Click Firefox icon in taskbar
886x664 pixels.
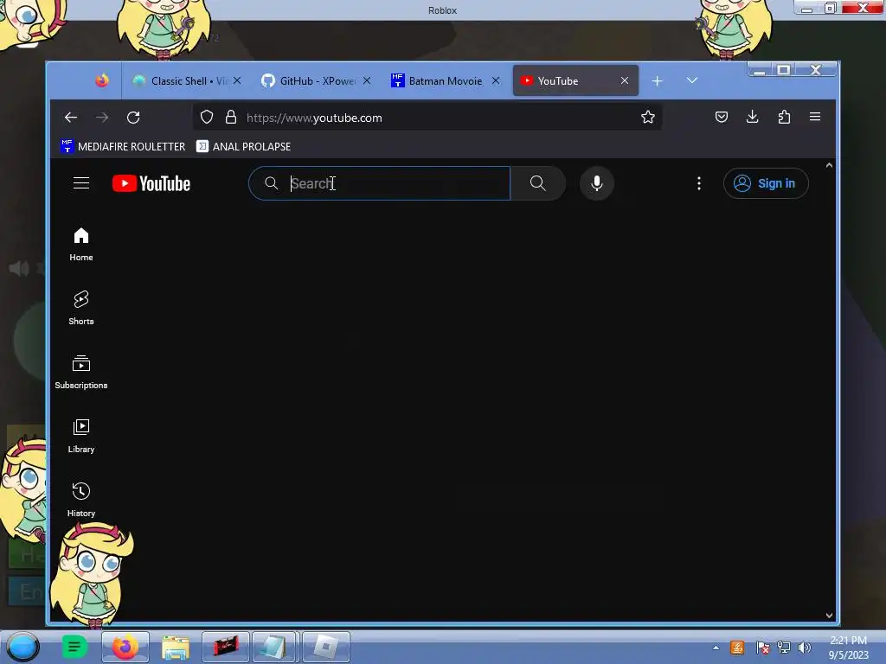pos(125,647)
